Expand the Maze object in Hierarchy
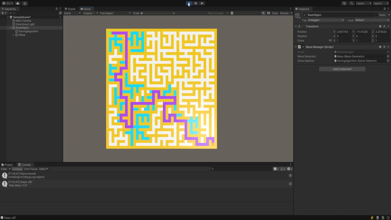The height and width of the screenshot is (220, 391). (13, 35)
